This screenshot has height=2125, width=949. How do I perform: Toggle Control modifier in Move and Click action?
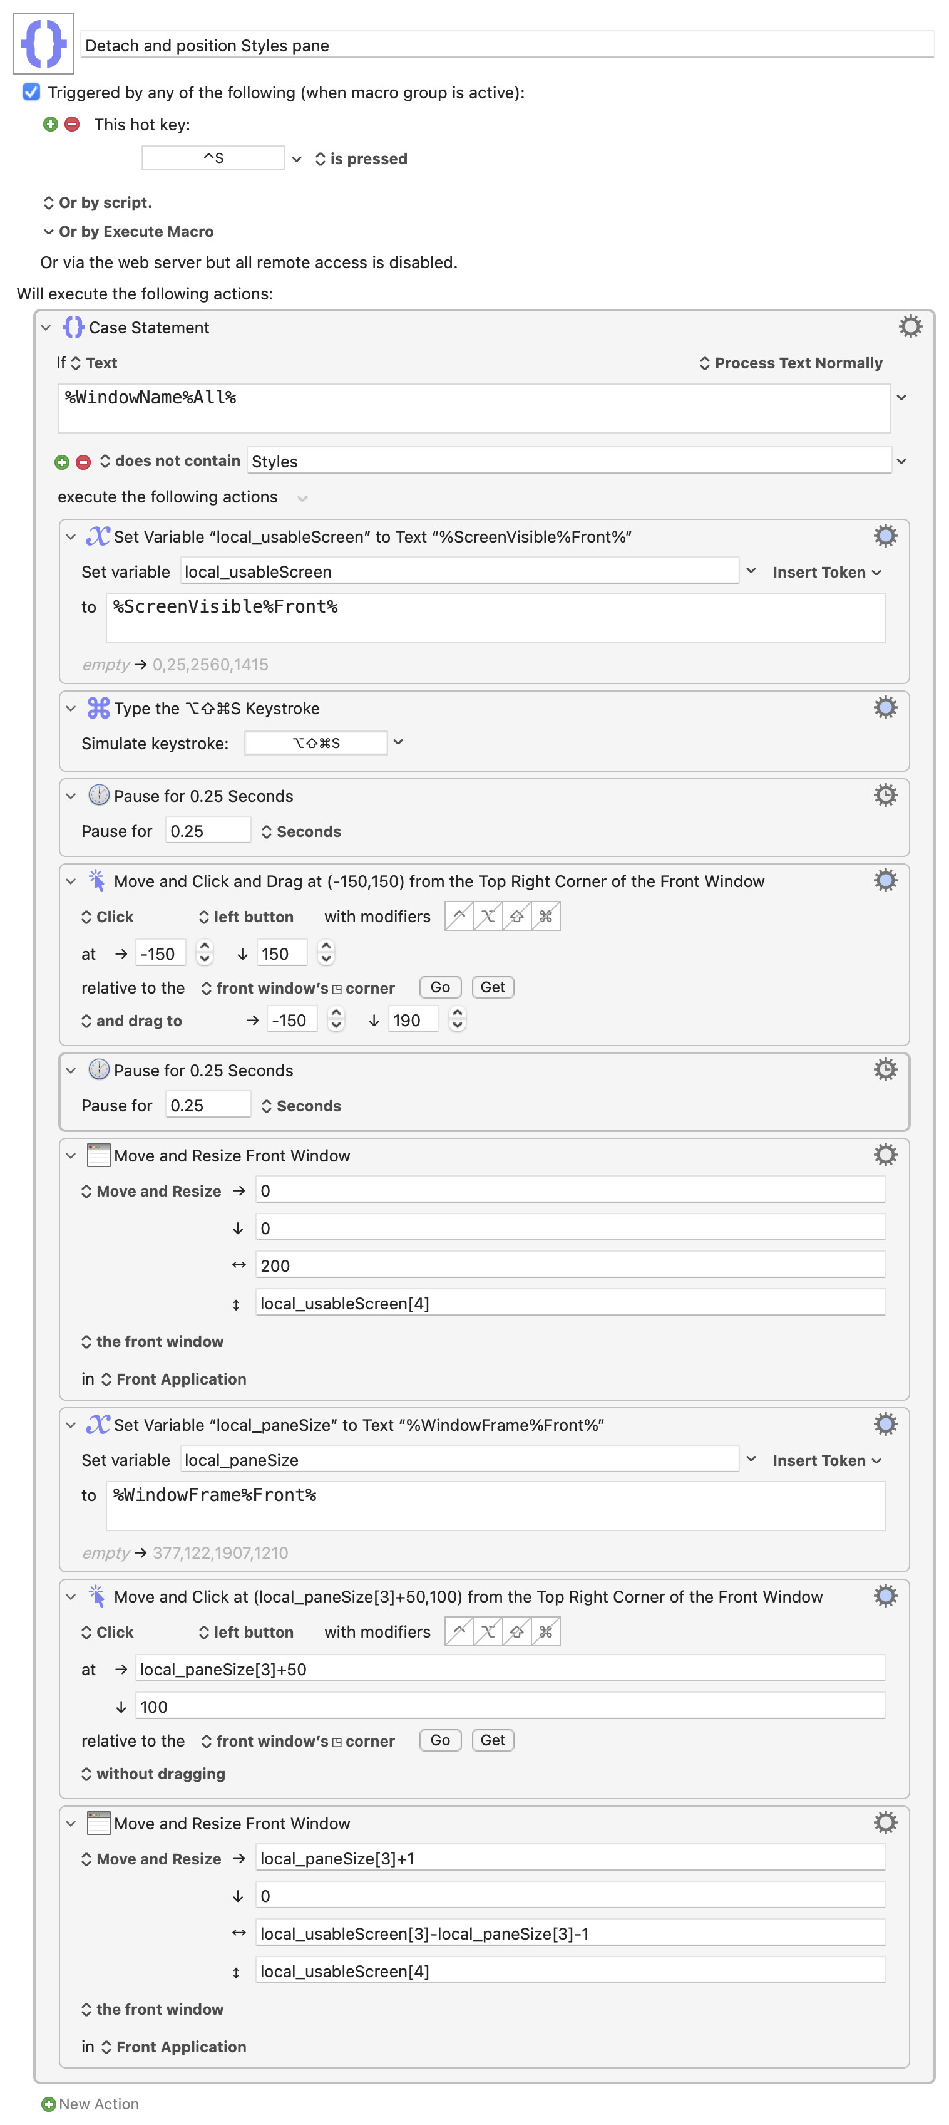tap(459, 1631)
